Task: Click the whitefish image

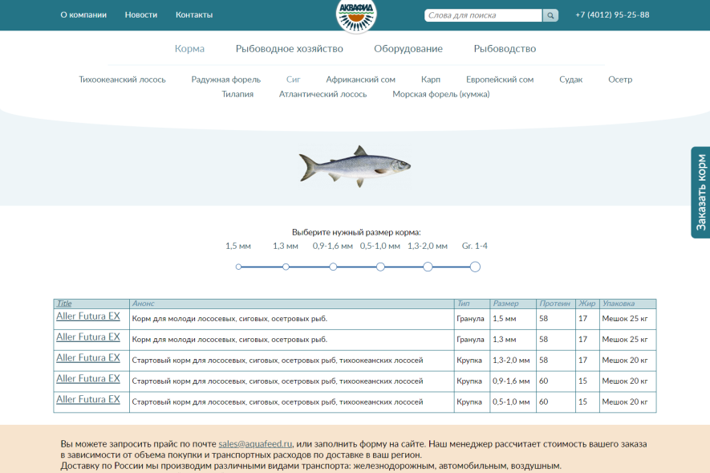Action: [355, 166]
